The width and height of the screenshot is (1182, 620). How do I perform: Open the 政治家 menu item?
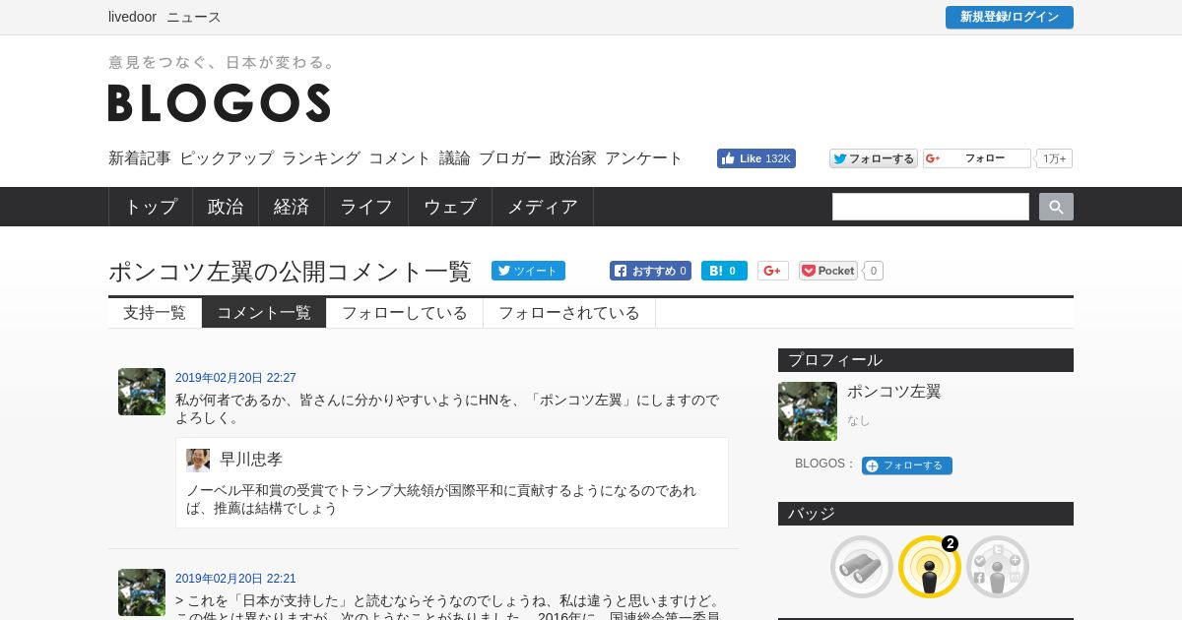coord(573,158)
